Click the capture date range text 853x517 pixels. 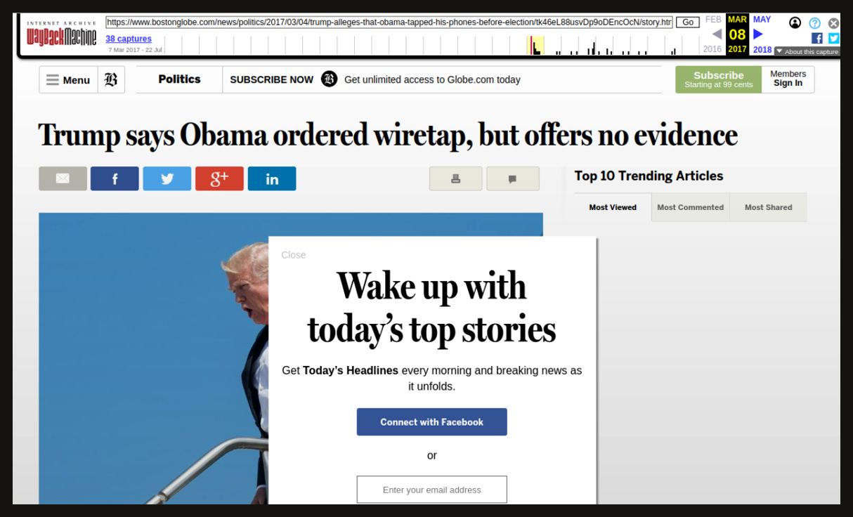pyautogui.click(x=135, y=50)
